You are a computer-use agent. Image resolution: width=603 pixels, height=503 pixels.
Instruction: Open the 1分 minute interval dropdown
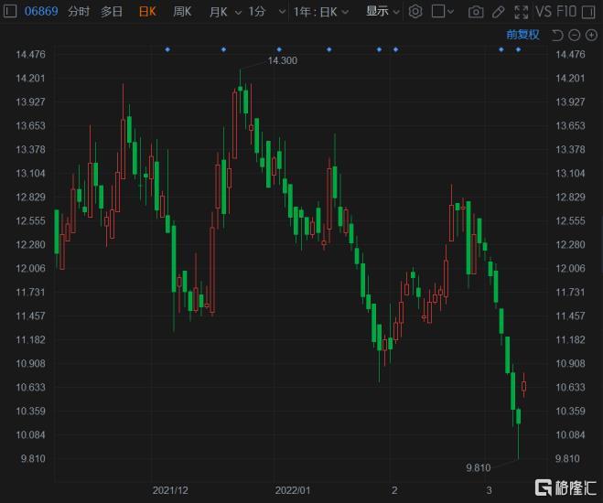click(x=264, y=12)
